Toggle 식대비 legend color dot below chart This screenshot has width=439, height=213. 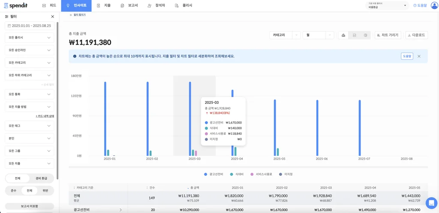coord(232,175)
